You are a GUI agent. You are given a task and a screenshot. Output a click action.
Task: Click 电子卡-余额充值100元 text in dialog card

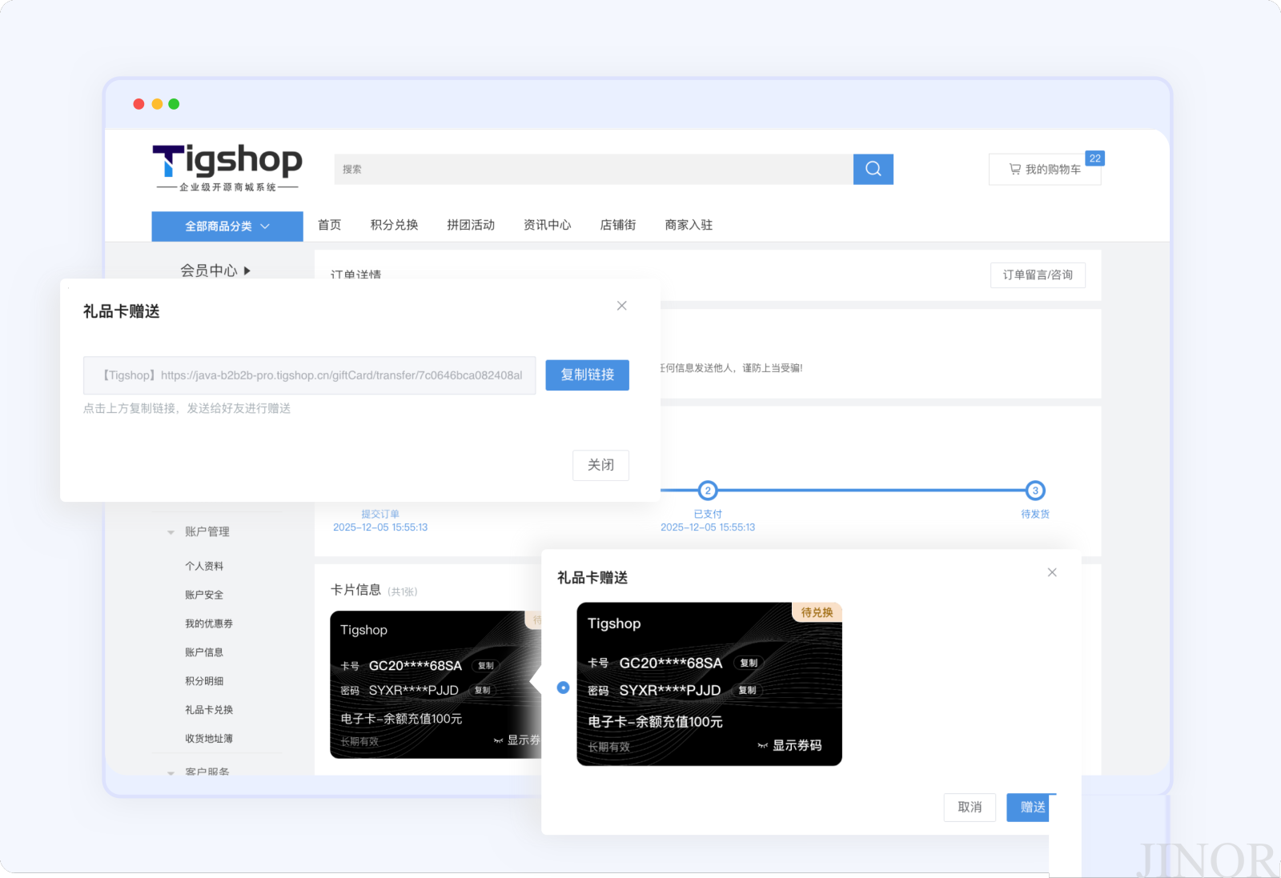click(655, 722)
